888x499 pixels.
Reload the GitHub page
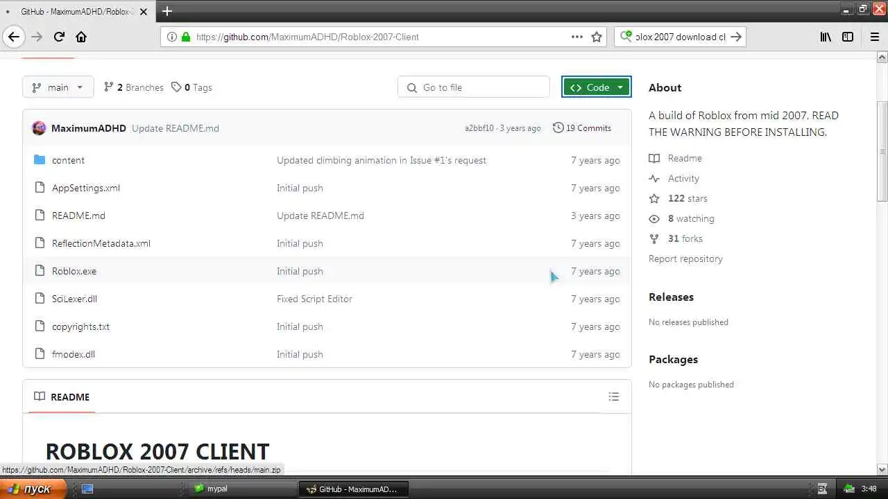59,37
